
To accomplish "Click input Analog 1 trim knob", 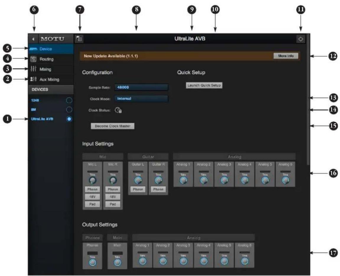I will [183, 180].
